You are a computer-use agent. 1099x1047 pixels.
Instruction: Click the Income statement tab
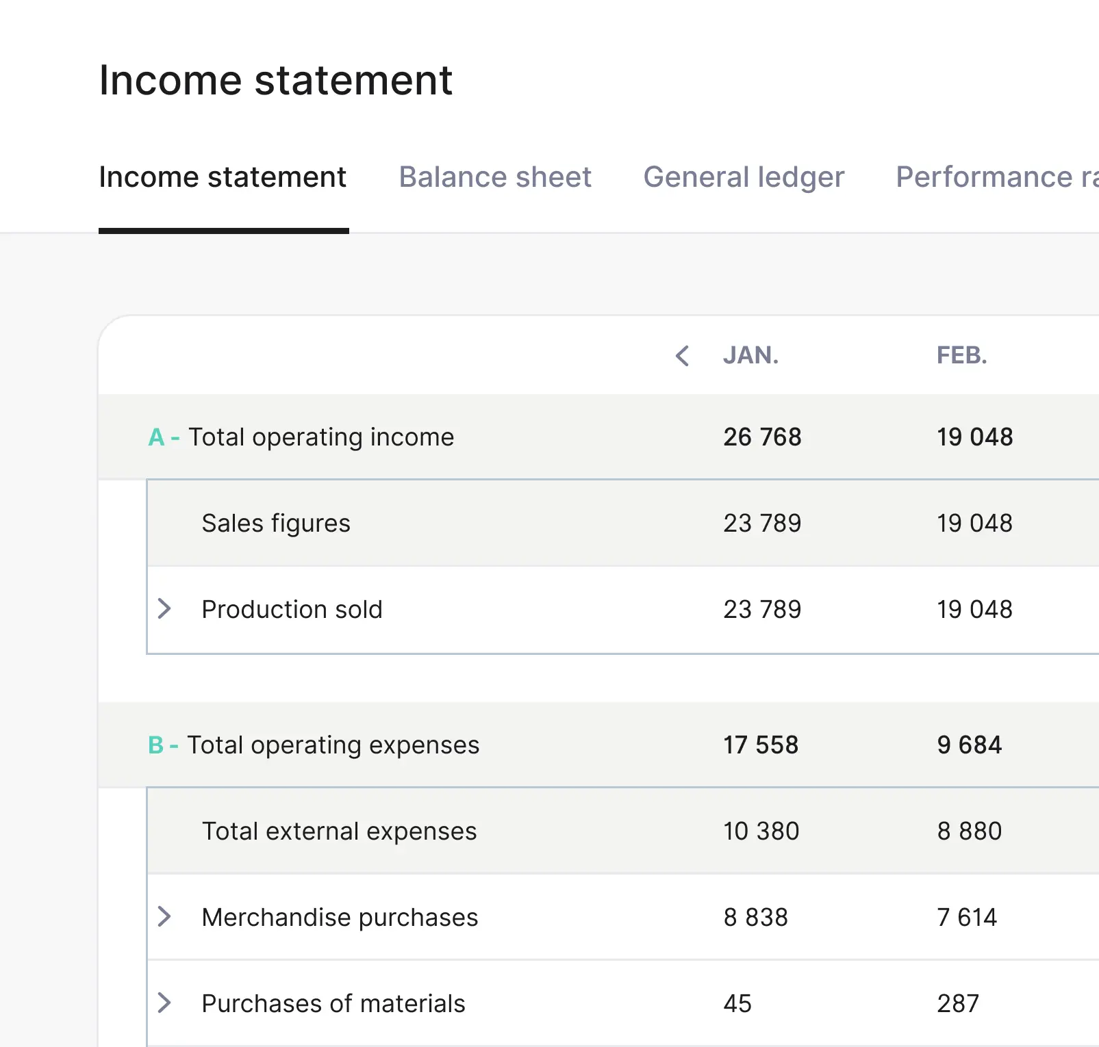pyautogui.click(x=223, y=177)
